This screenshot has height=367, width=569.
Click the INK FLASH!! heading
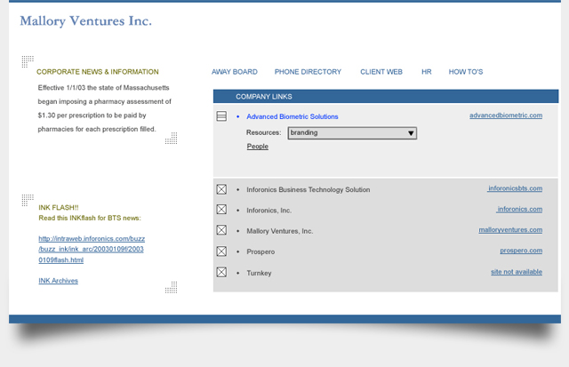point(59,207)
